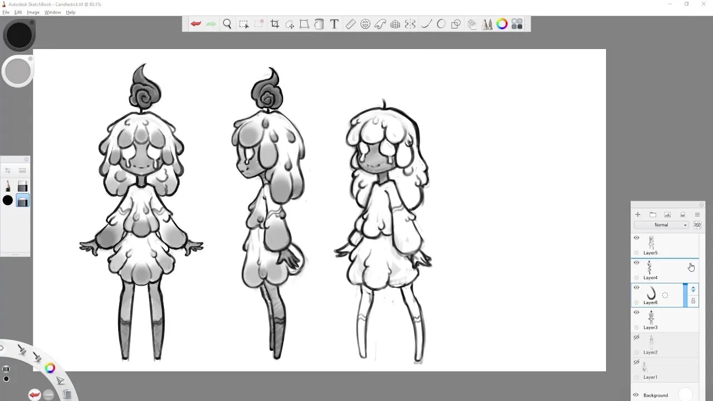Image resolution: width=713 pixels, height=401 pixels.
Task: Activate the Crop tool
Action: click(275, 24)
